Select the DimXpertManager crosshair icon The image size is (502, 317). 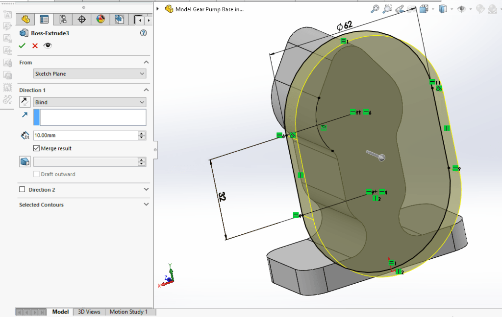pos(81,19)
